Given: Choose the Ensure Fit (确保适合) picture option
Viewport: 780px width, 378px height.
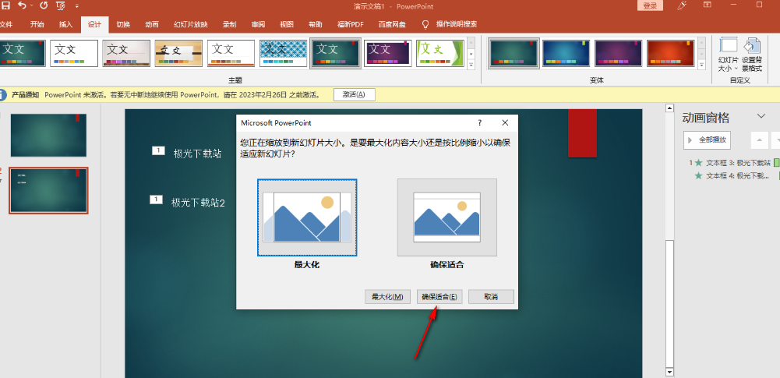Looking at the screenshot, I should tap(447, 217).
